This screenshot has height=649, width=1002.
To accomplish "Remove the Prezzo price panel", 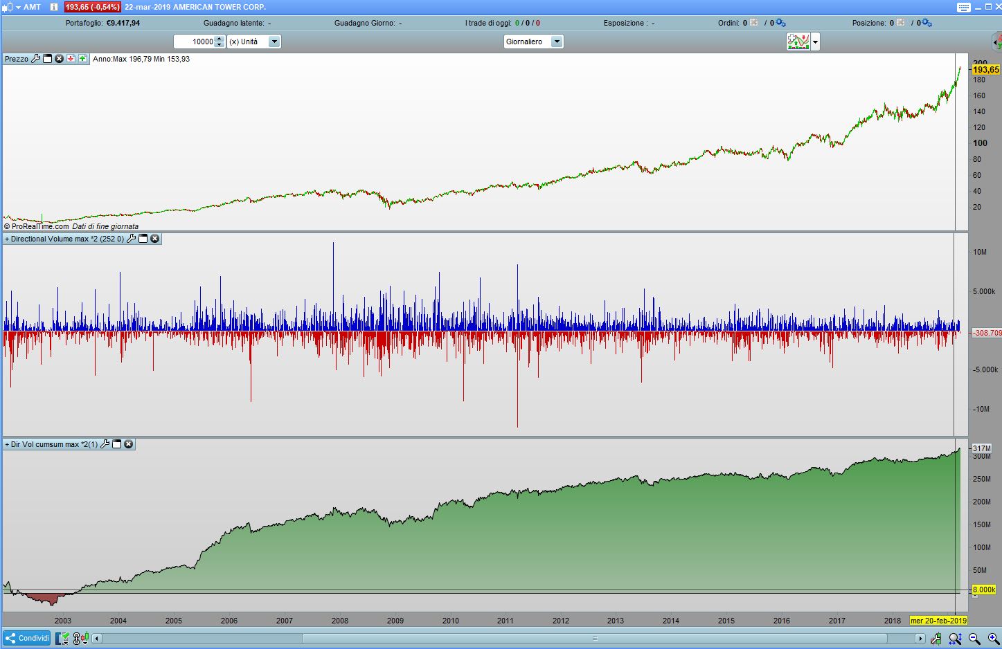I will coord(60,59).
